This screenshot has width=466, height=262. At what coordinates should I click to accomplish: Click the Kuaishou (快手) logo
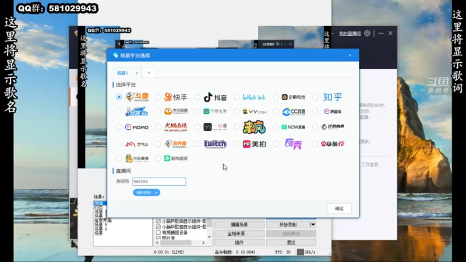pos(176,97)
